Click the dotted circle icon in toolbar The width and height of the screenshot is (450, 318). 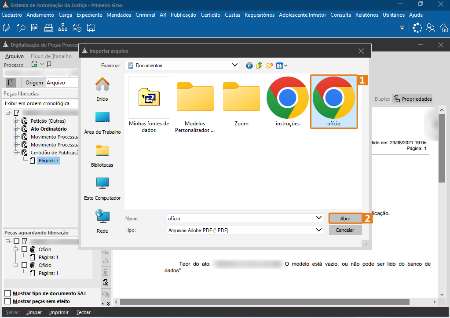point(417,28)
